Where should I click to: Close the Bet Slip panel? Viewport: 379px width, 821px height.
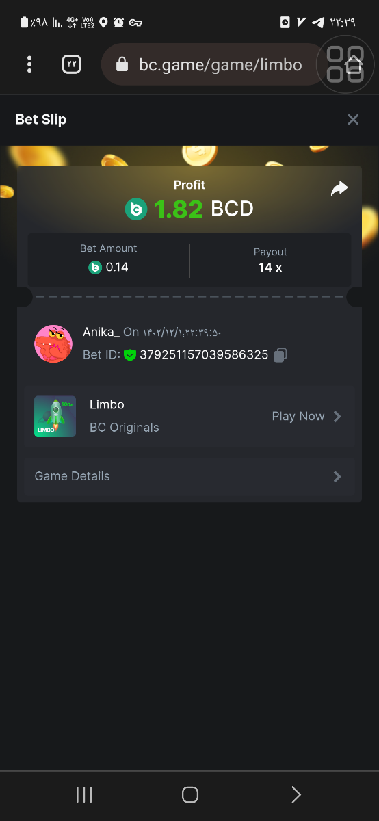click(x=353, y=120)
